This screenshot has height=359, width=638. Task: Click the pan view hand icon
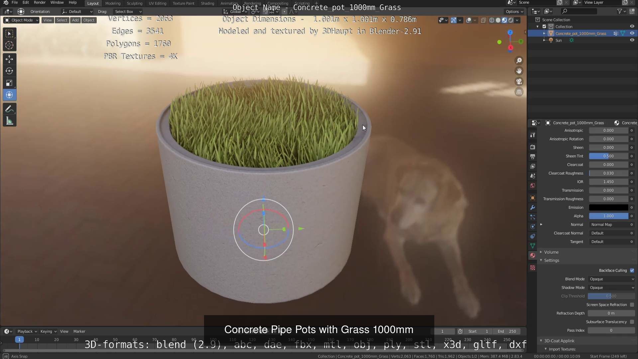tap(519, 71)
